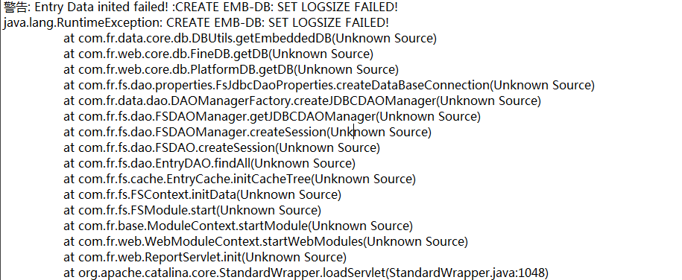682x280 pixels.
Task: Click the text 'StandardWrapper.java:1048'
Action: coord(467,273)
